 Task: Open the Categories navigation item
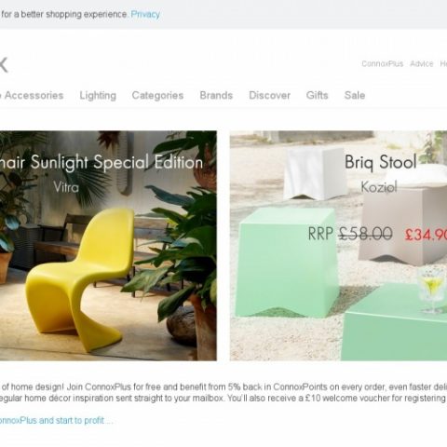[x=157, y=95]
